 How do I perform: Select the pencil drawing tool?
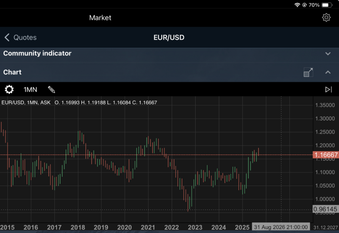51,90
